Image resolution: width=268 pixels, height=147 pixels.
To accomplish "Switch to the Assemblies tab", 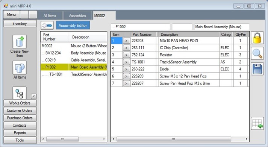I will coord(77,16).
